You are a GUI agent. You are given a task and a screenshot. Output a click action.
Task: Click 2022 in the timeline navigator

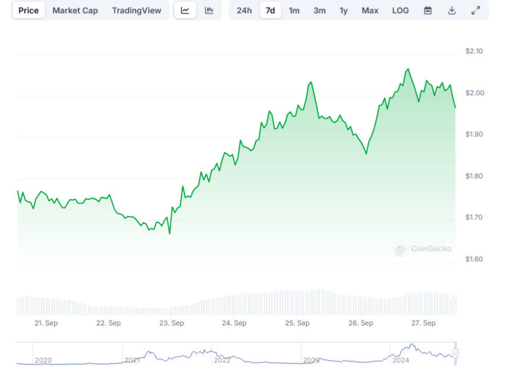(x=221, y=360)
